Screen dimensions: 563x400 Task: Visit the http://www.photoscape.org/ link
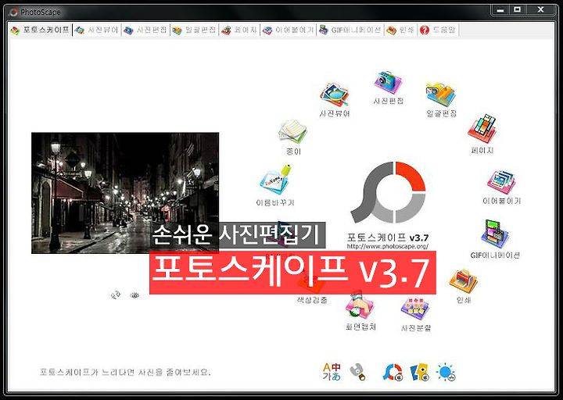[387, 246]
